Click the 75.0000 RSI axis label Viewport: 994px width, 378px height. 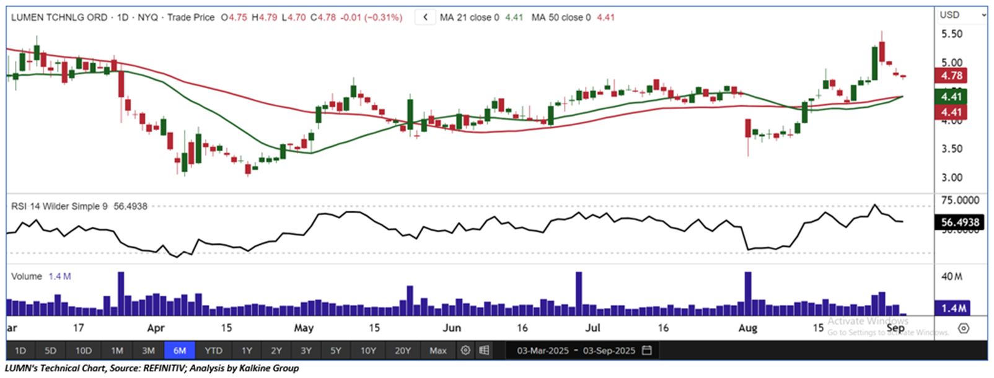pyautogui.click(x=960, y=200)
